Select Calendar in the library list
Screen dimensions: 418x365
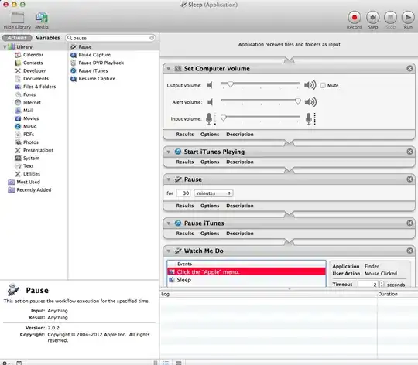[33, 55]
